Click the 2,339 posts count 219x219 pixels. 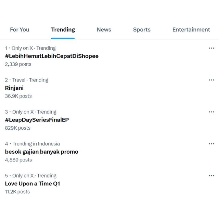pos(18,64)
